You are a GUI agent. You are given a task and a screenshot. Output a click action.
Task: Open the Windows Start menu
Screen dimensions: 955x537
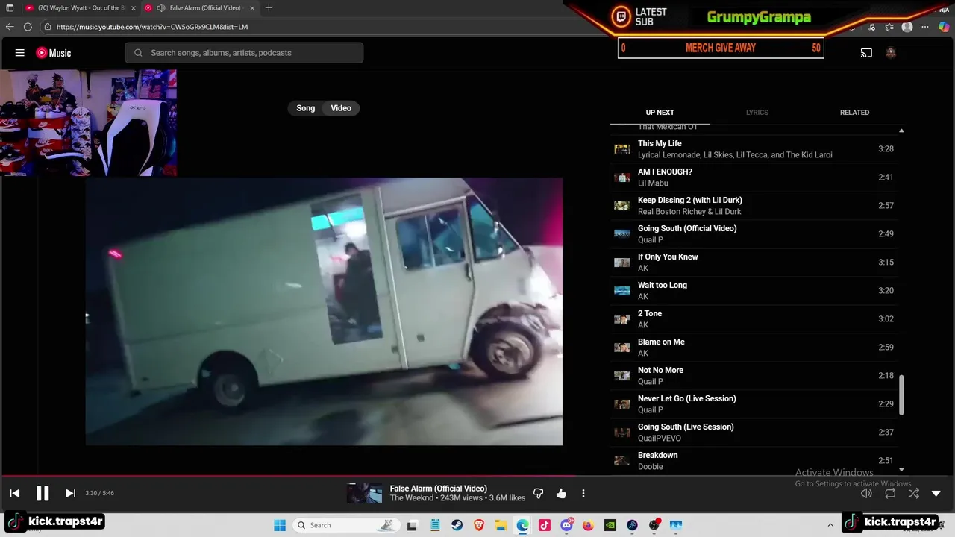(280, 525)
